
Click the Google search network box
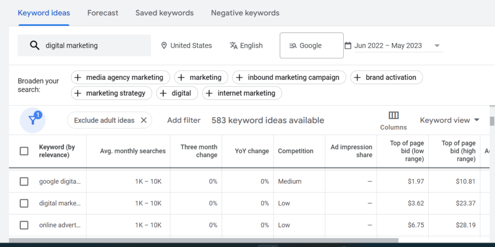coord(312,45)
